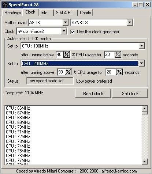Switch to the Charts tab

tap(85, 13)
